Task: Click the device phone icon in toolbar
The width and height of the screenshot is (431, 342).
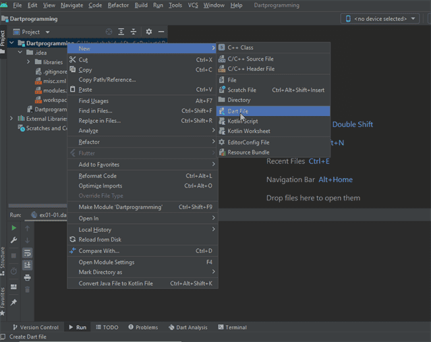Action: pos(348,19)
